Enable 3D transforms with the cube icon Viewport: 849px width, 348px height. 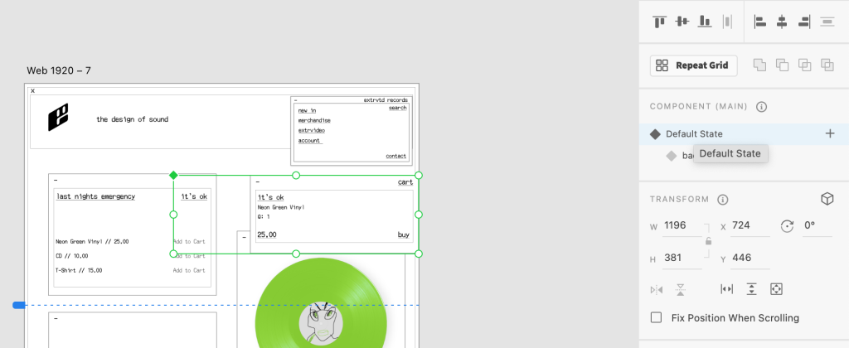(x=826, y=199)
